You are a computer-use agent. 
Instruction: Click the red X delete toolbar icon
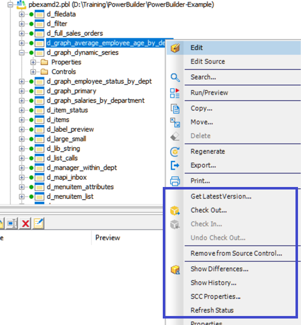(x=26, y=223)
